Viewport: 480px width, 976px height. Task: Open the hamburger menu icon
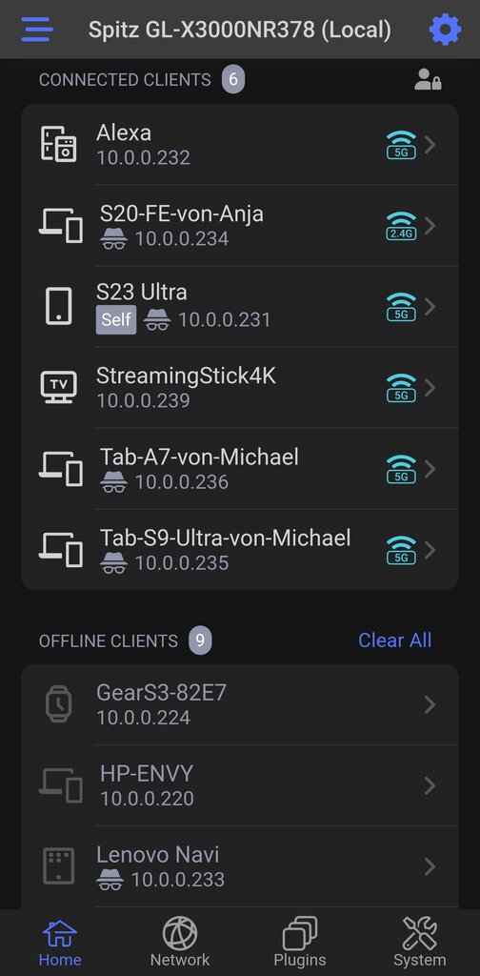point(37,29)
